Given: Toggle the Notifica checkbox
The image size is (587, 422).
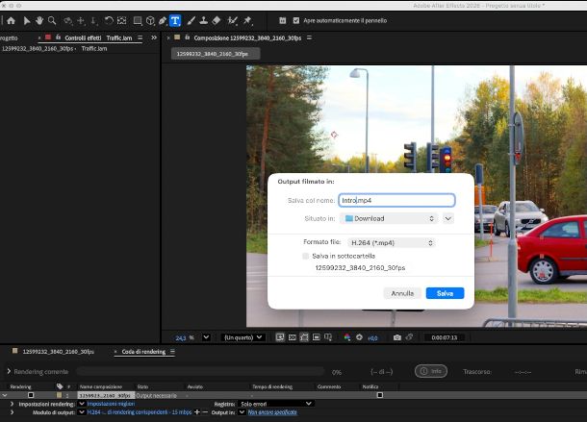Looking at the screenshot, I should pos(379,395).
